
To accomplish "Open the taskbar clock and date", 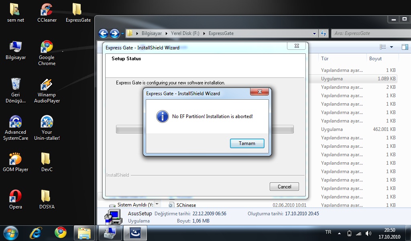I will [389, 233].
